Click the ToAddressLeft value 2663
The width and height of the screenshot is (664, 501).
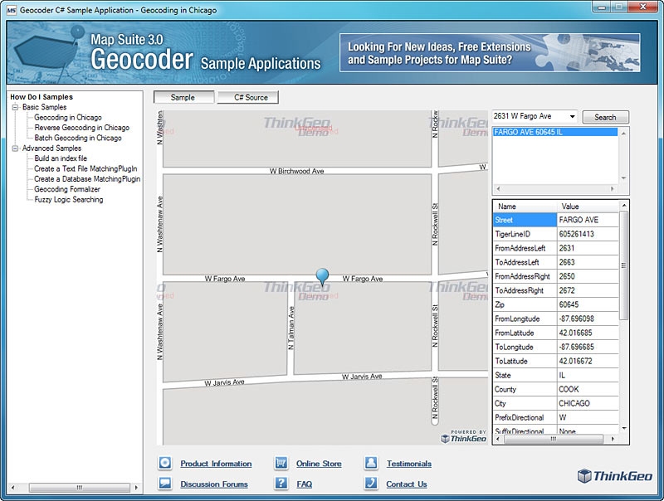pyautogui.click(x=588, y=262)
